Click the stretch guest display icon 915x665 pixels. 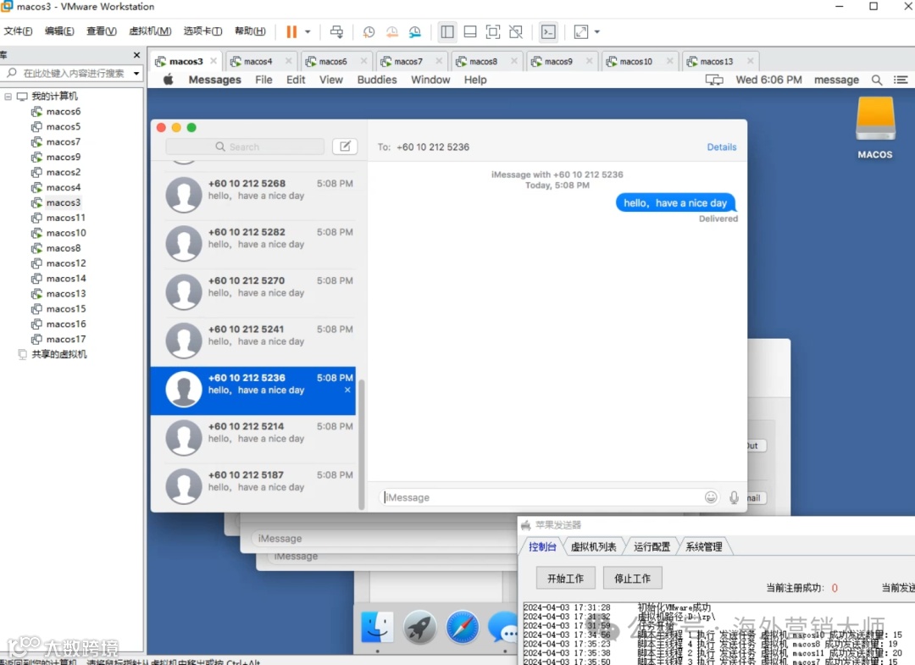[581, 32]
